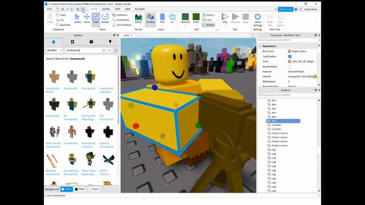Open the Play mode dropdown arrow

pyautogui.click(x=225, y=26)
